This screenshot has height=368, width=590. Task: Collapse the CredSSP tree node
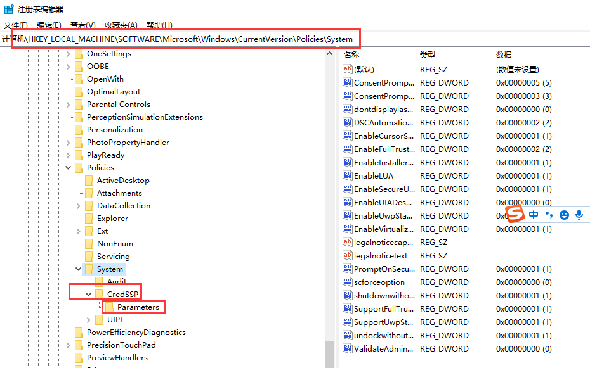pos(89,295)
